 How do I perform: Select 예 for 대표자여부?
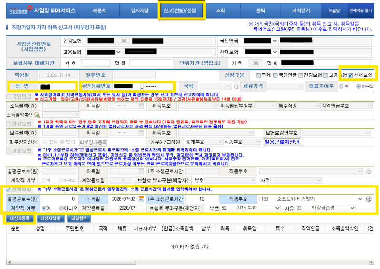click(342, 86)
